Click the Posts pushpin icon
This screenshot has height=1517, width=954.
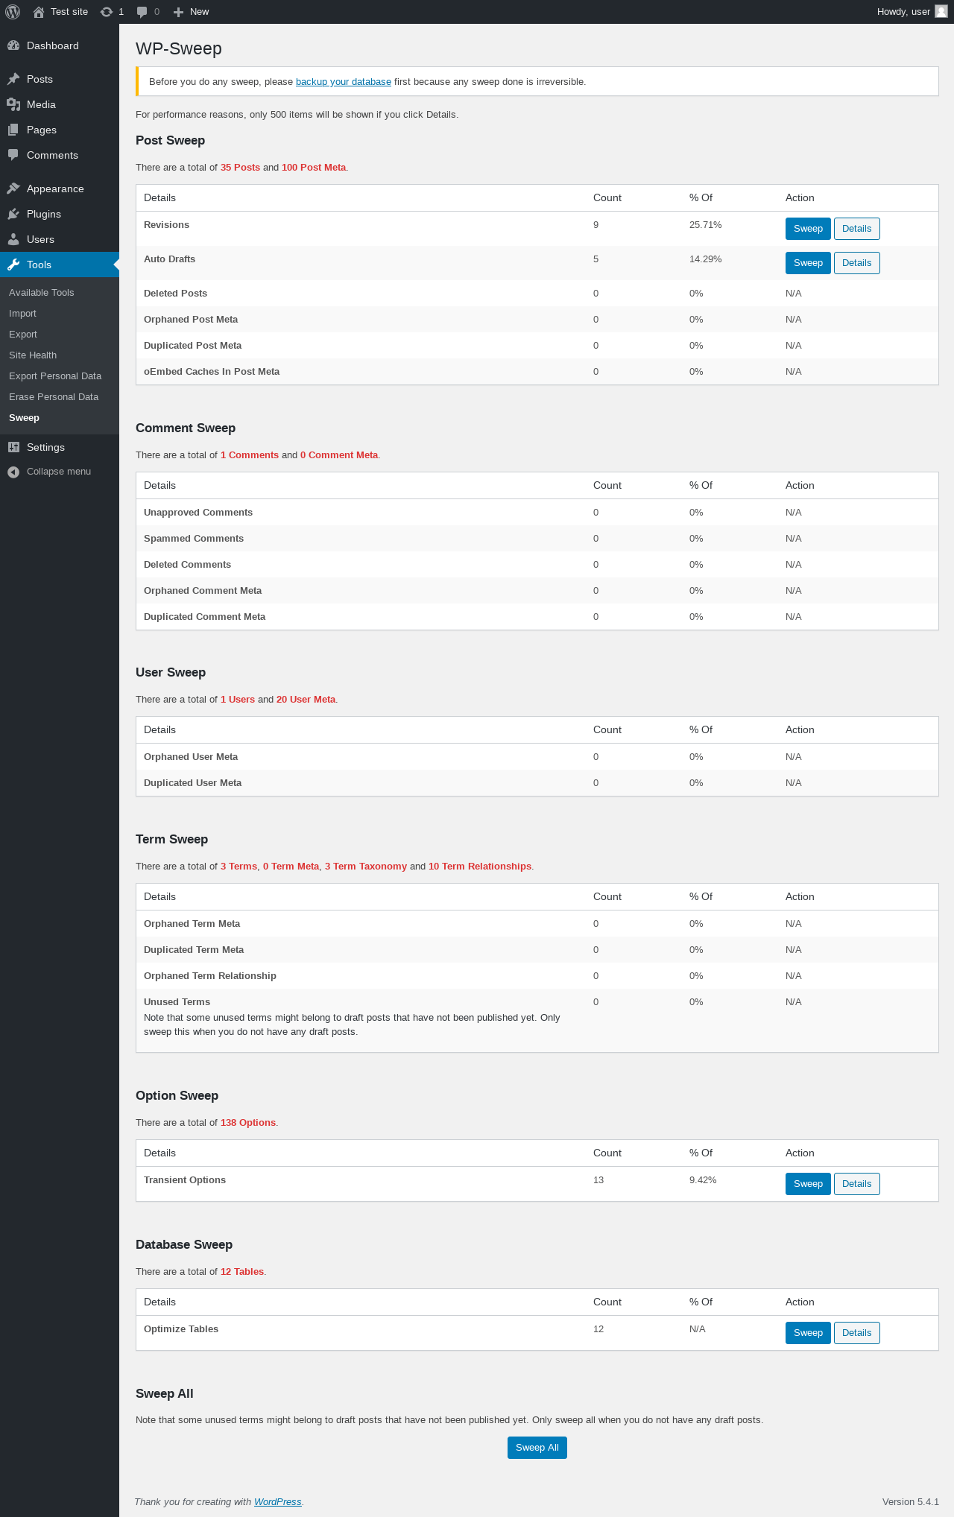tap(13, 79)
